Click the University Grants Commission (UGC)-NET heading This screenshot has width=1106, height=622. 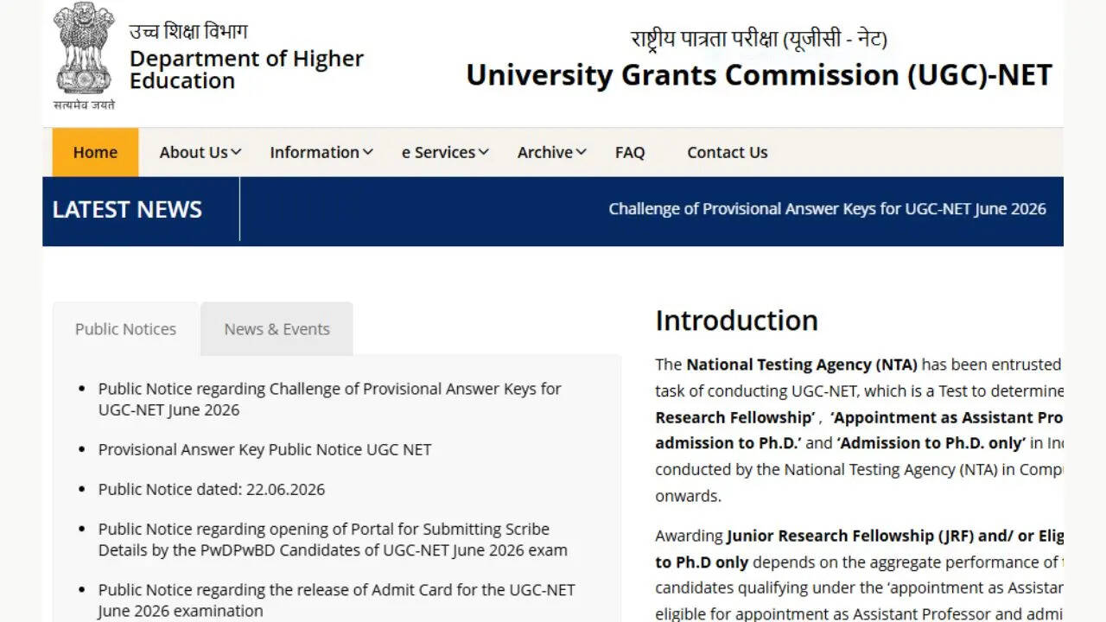click(x=759, y=74)
